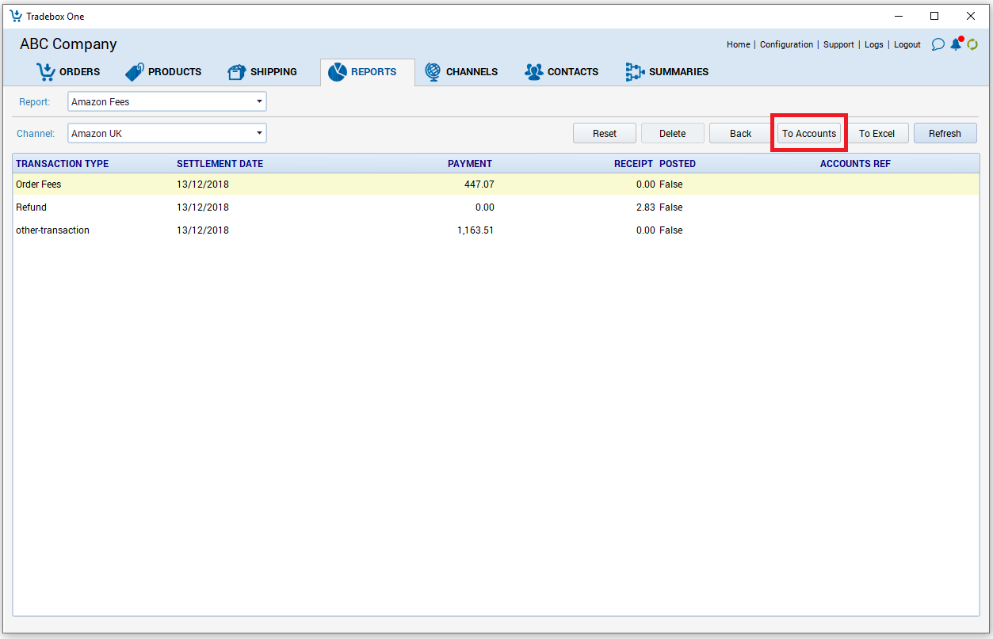Click the Products tag icon
Screen dimensions: 993x639
click(135, 72)
